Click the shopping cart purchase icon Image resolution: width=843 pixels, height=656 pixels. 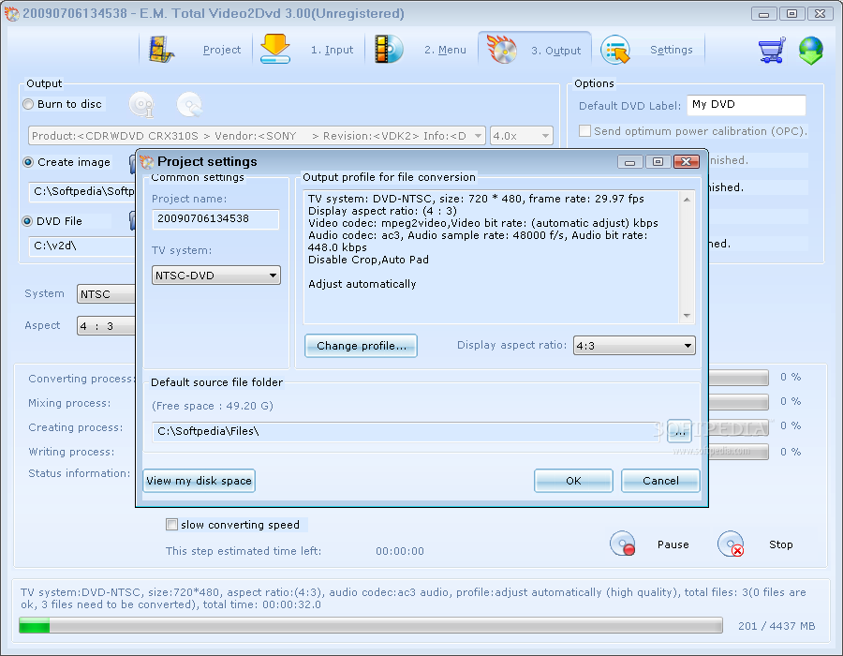[772, 50]
